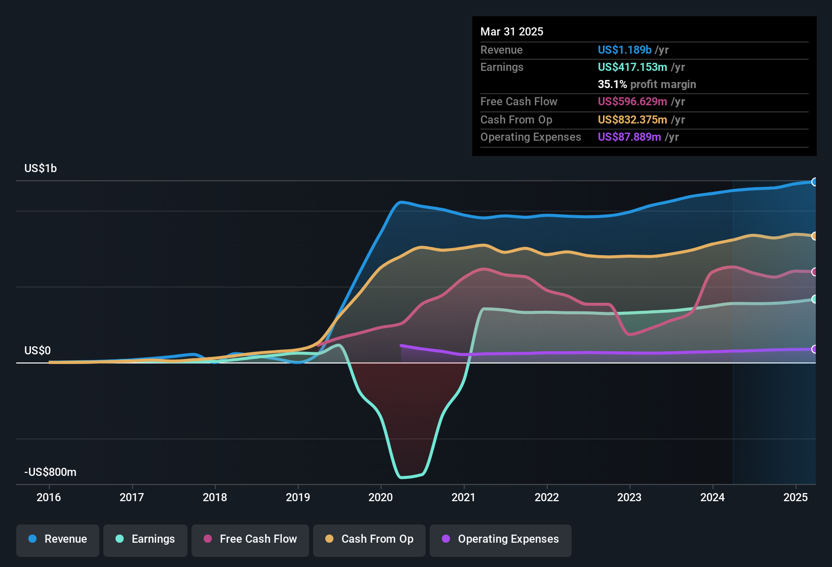The height and width of the screenshot is (567, 832).
Task: Click the 35.1% profit margin text
Action: [647, 85]
